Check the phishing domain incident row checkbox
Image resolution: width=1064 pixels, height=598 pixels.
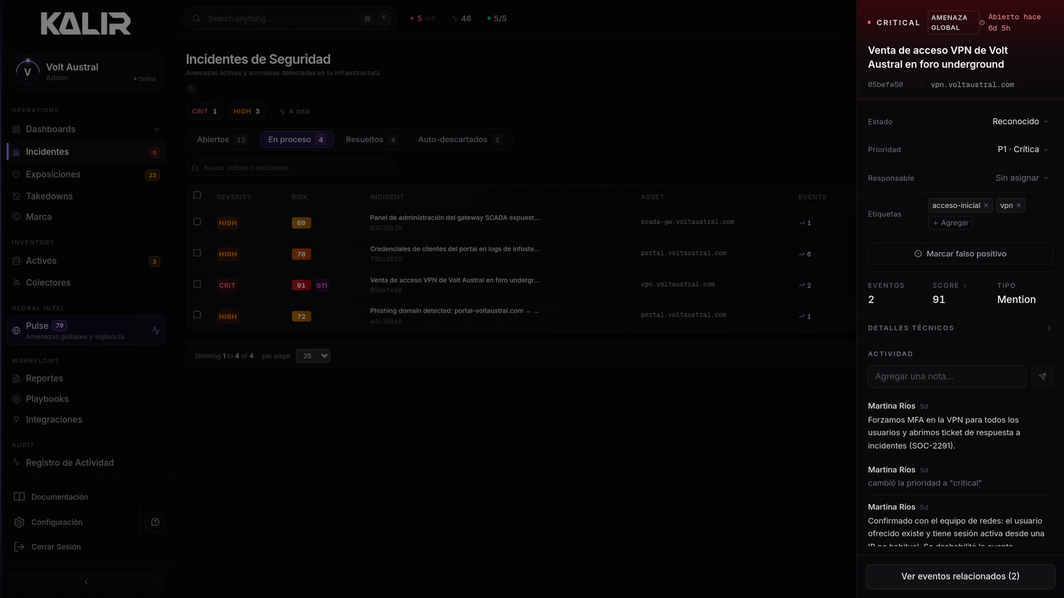click(x=197, y=315)
